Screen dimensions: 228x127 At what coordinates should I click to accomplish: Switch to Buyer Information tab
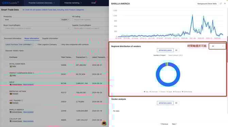pyautogui.click(x=32, y=38)
